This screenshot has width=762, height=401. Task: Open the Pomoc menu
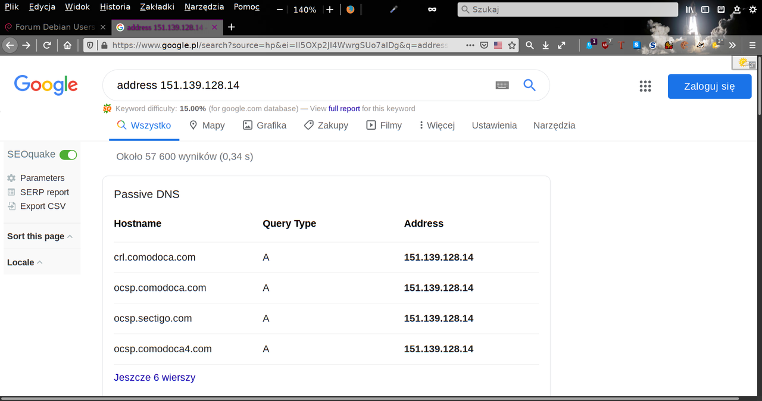point(246,7)
